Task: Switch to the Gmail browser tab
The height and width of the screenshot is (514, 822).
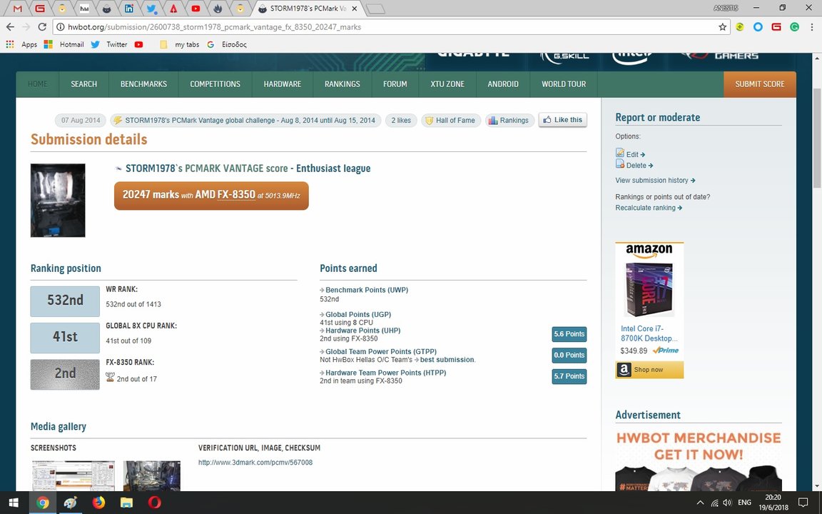Action: [17, 9]
